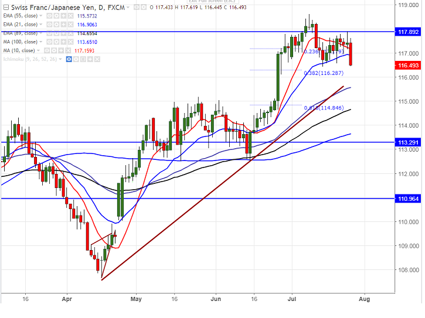Select the 117.892 horizontal line price label
This screenshot has width=425, height=318.
coord(408,32)
